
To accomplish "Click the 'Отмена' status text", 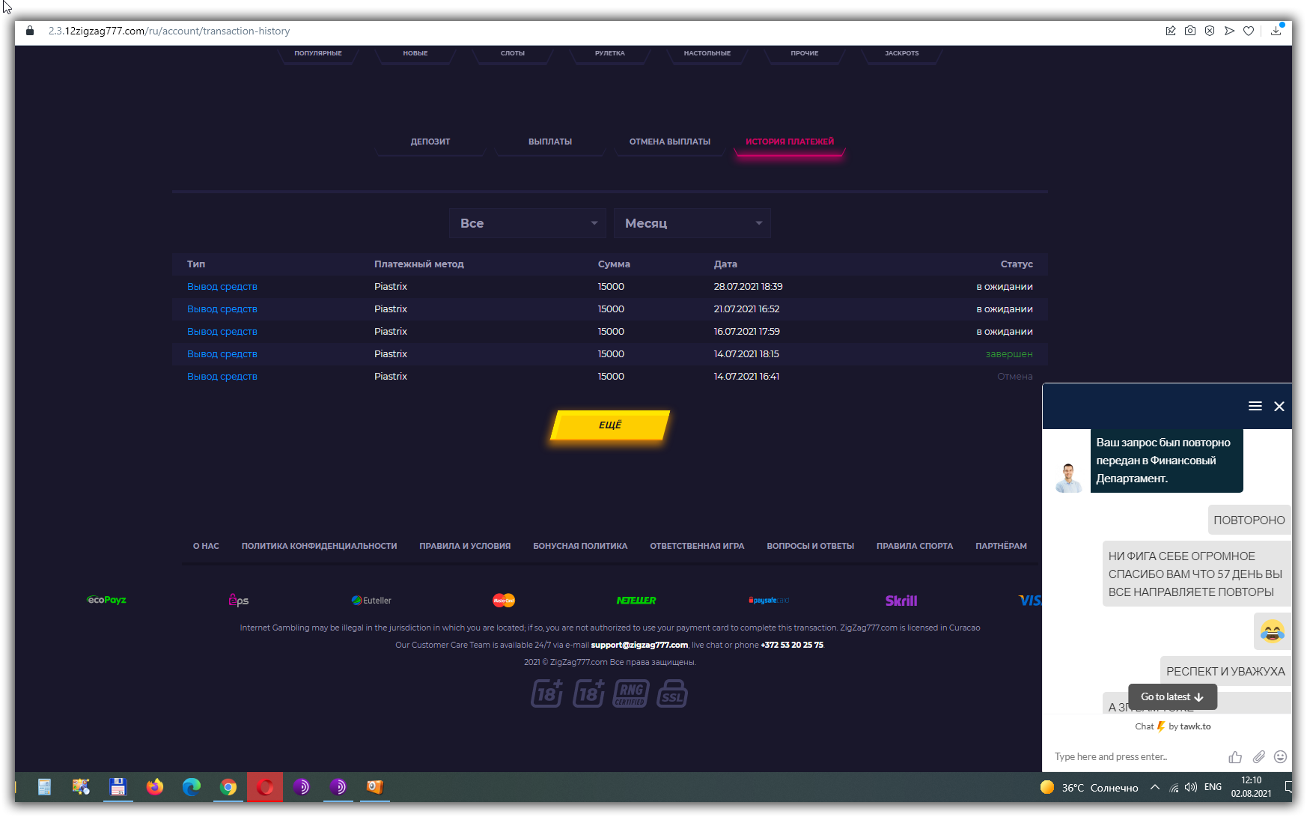I will 1015,377.
